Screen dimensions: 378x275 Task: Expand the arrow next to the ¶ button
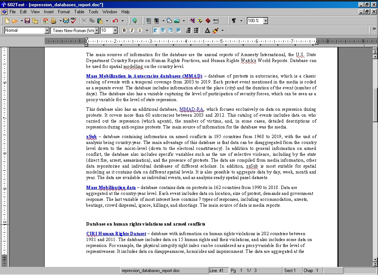coord(241,21)
